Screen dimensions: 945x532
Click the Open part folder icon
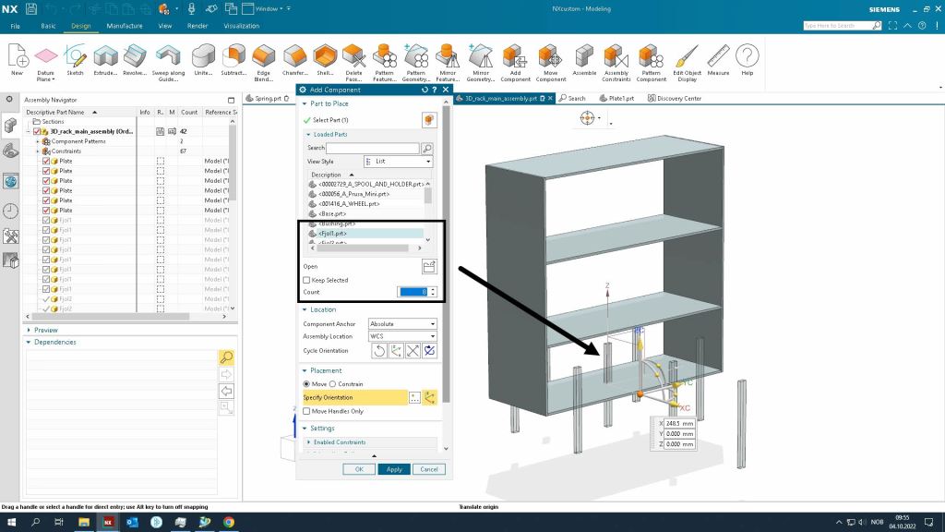coord(429,267)
